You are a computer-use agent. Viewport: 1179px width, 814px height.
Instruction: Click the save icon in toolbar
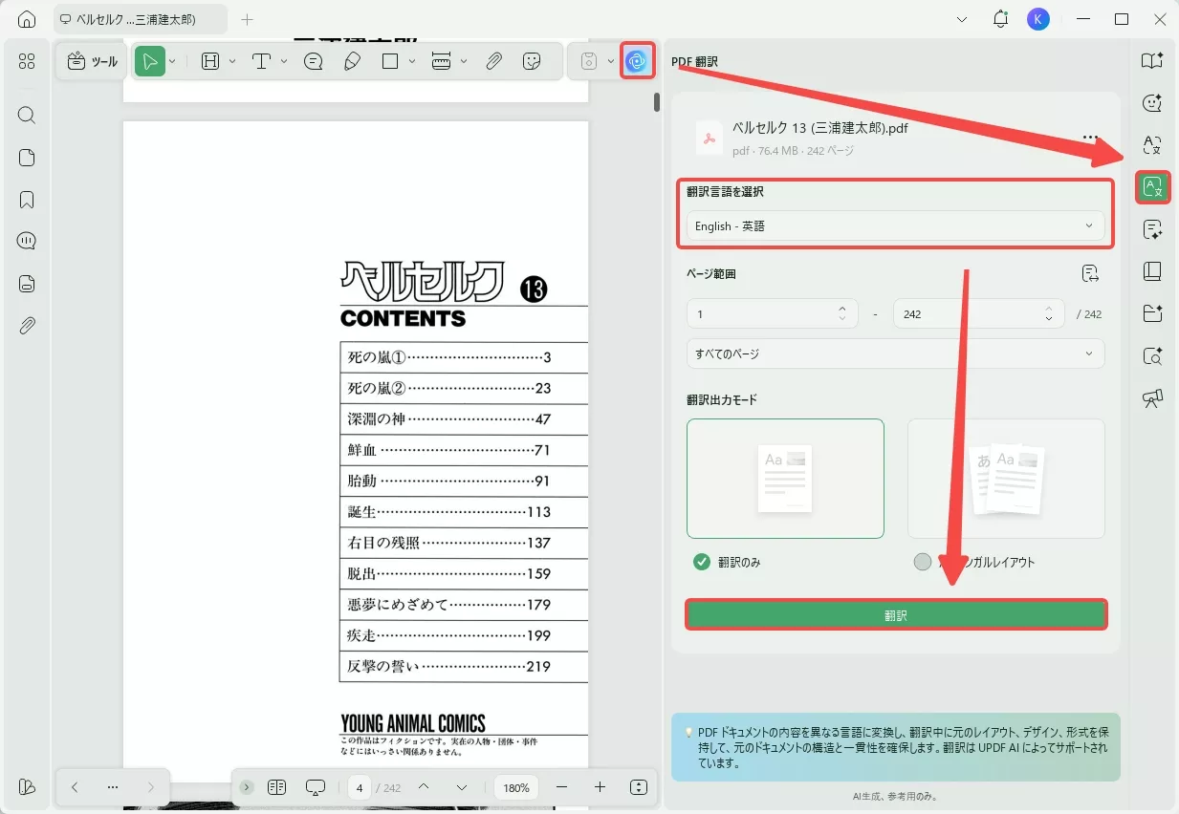(589, 62)
